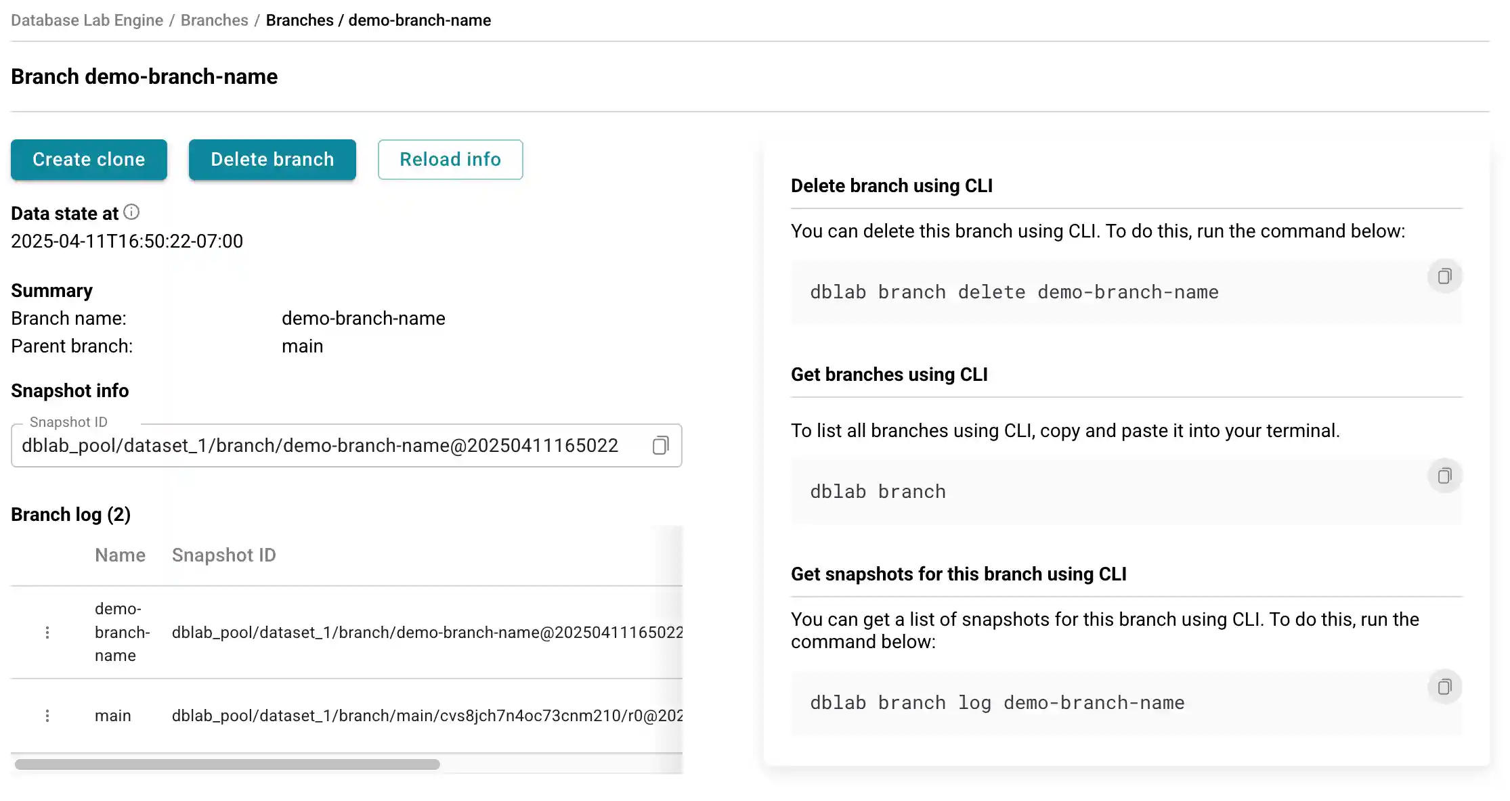The width and height of the screenshot is (1510, 801).
Task: Select the Snapshot ID input field
Action: point(318,445)
